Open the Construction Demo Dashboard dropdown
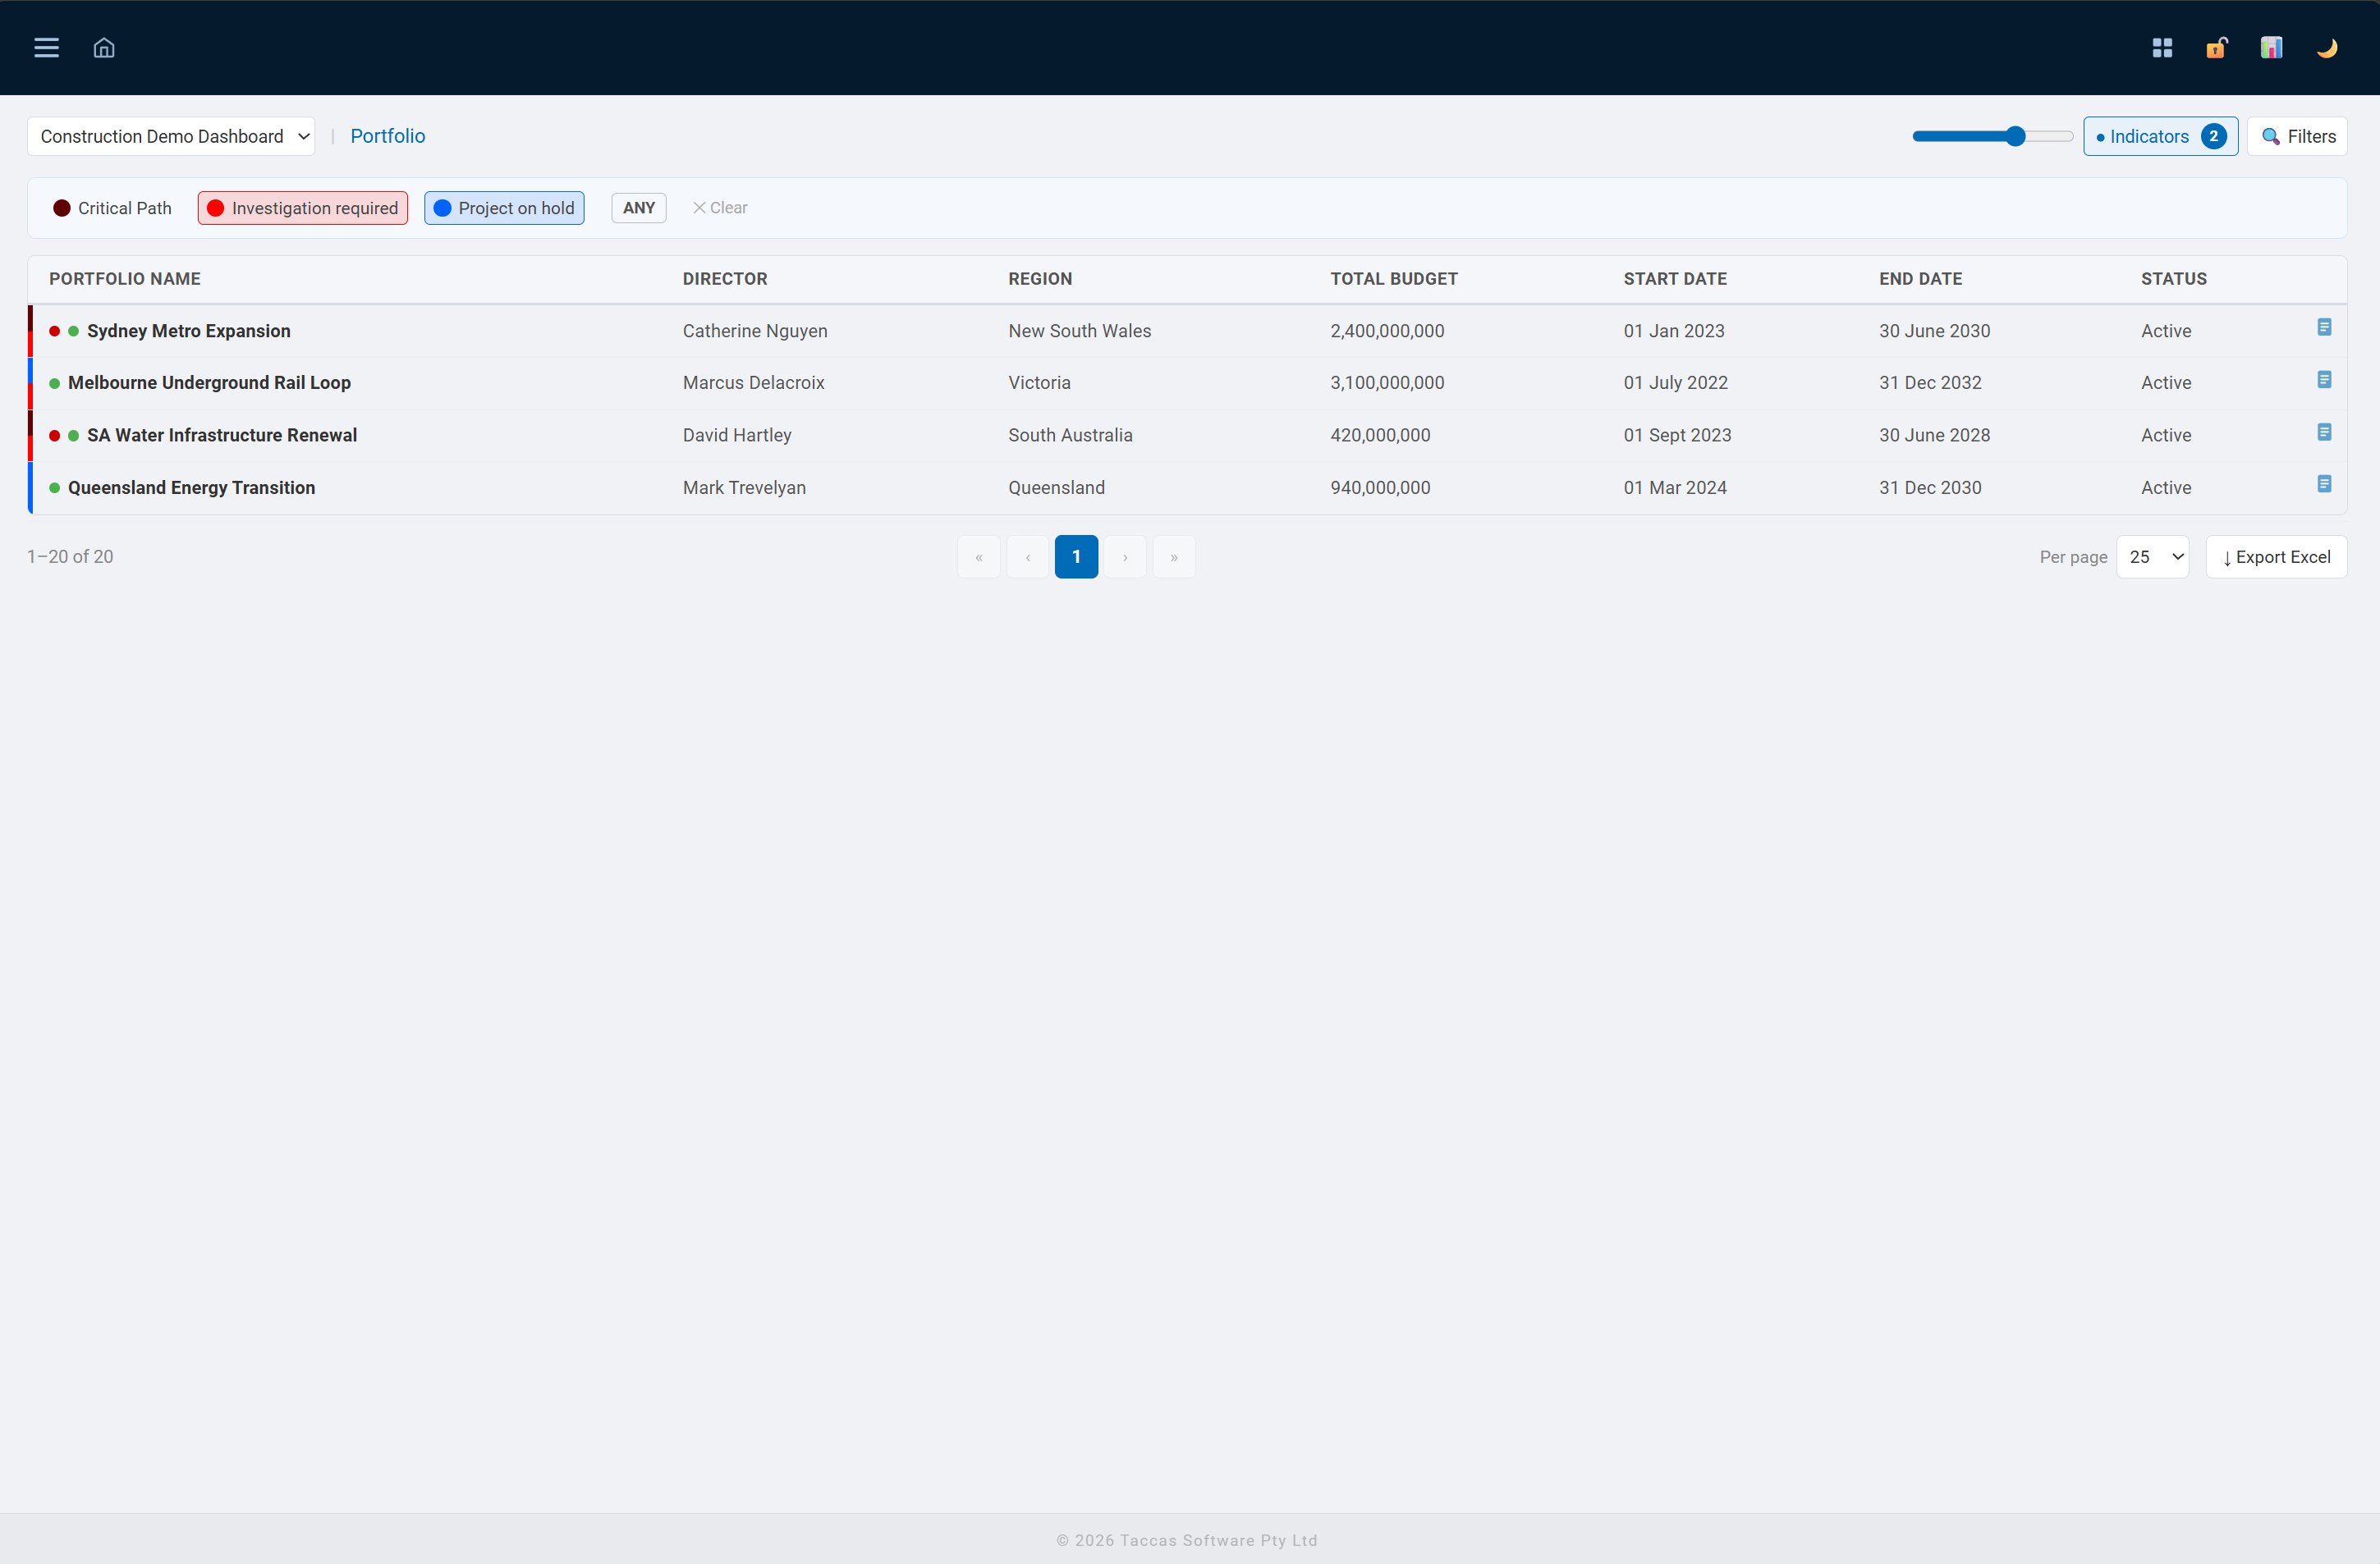The width and height of the screenshot is (2380, 1564). (x=171, y=137)
